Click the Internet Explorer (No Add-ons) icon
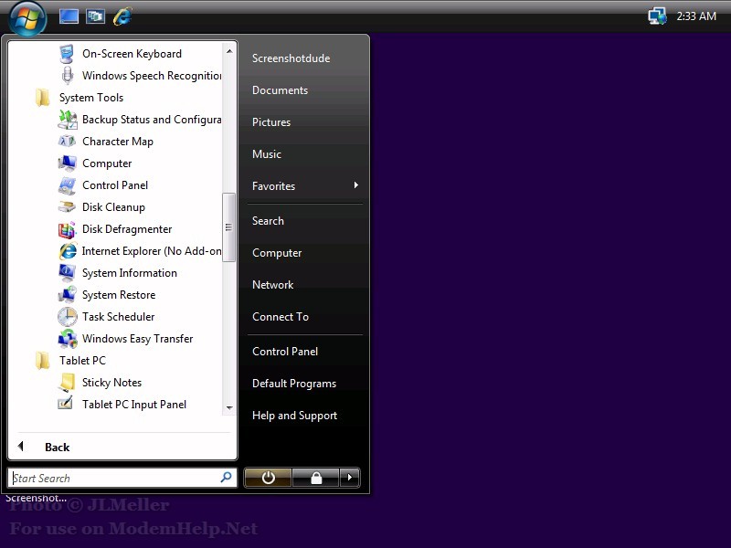 pyautogui.click(x=68, y=251)
